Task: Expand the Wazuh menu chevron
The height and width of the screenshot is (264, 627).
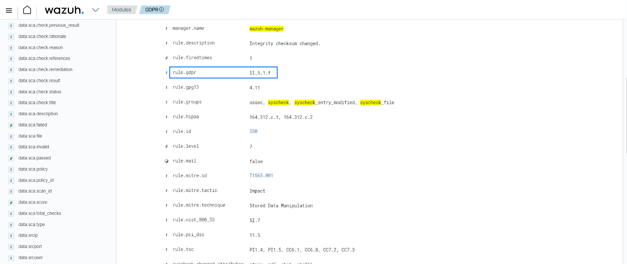Action: click(96, 10)
